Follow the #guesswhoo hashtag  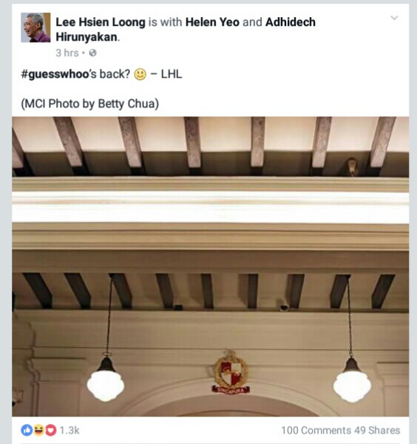[55, 74]
